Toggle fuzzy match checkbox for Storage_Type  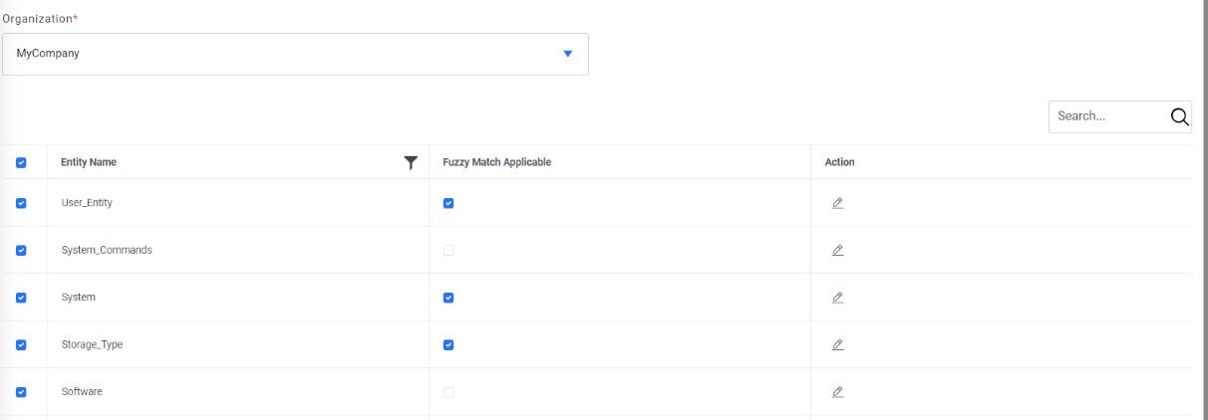(x=449, y=345)
